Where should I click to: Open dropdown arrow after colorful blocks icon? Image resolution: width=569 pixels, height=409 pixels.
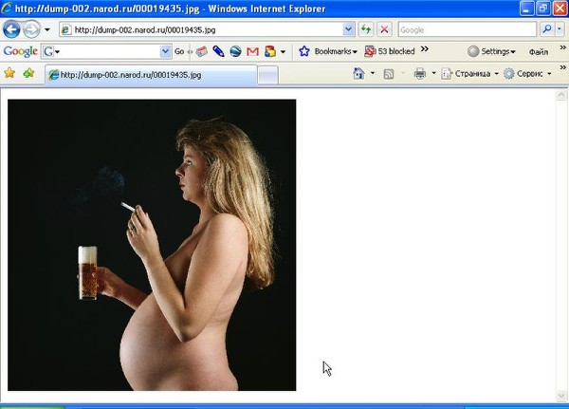[x=283, y=52]
